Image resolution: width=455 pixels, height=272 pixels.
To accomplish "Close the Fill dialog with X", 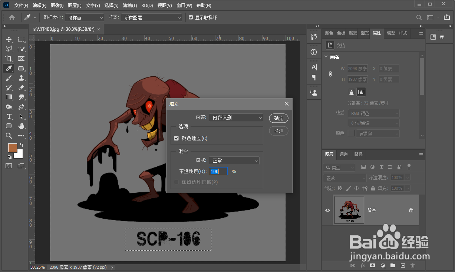I will tap(287, 104).
